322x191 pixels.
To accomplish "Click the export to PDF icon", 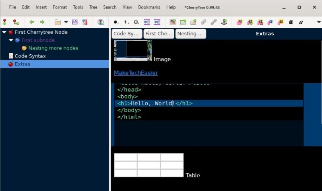I will pyautogui.click(x=85, y=22).
